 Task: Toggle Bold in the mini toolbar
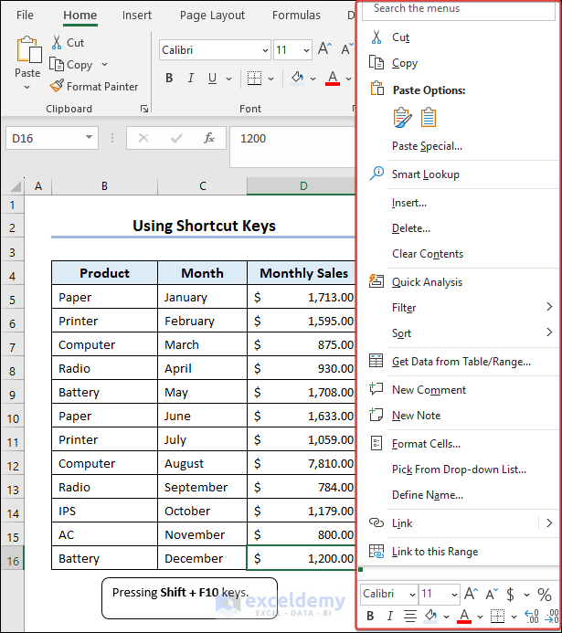[370, 616]
